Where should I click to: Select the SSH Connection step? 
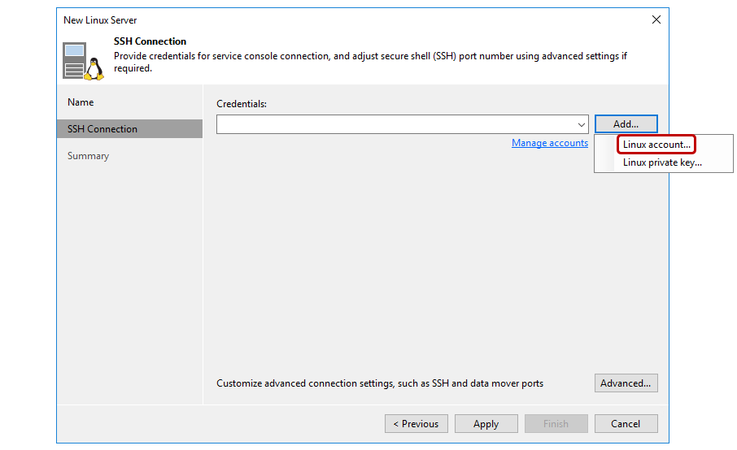pyautogui.click(x=129, y=128)
